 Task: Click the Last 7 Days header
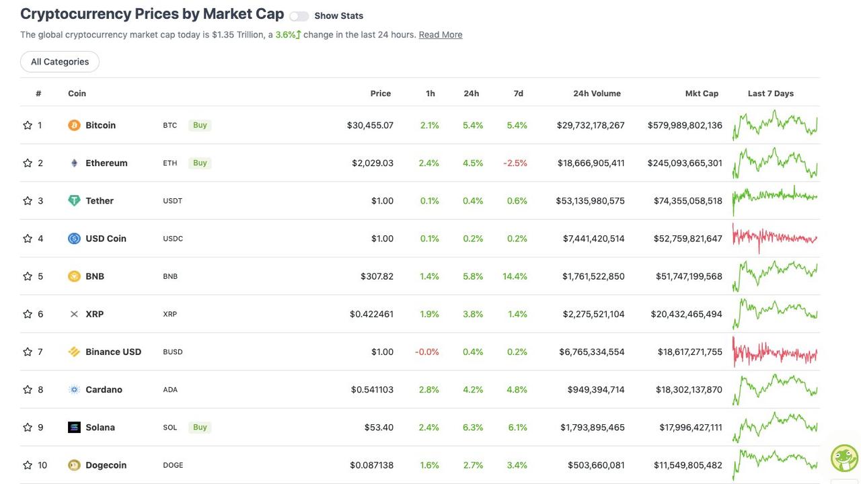[x=771, y=93]
